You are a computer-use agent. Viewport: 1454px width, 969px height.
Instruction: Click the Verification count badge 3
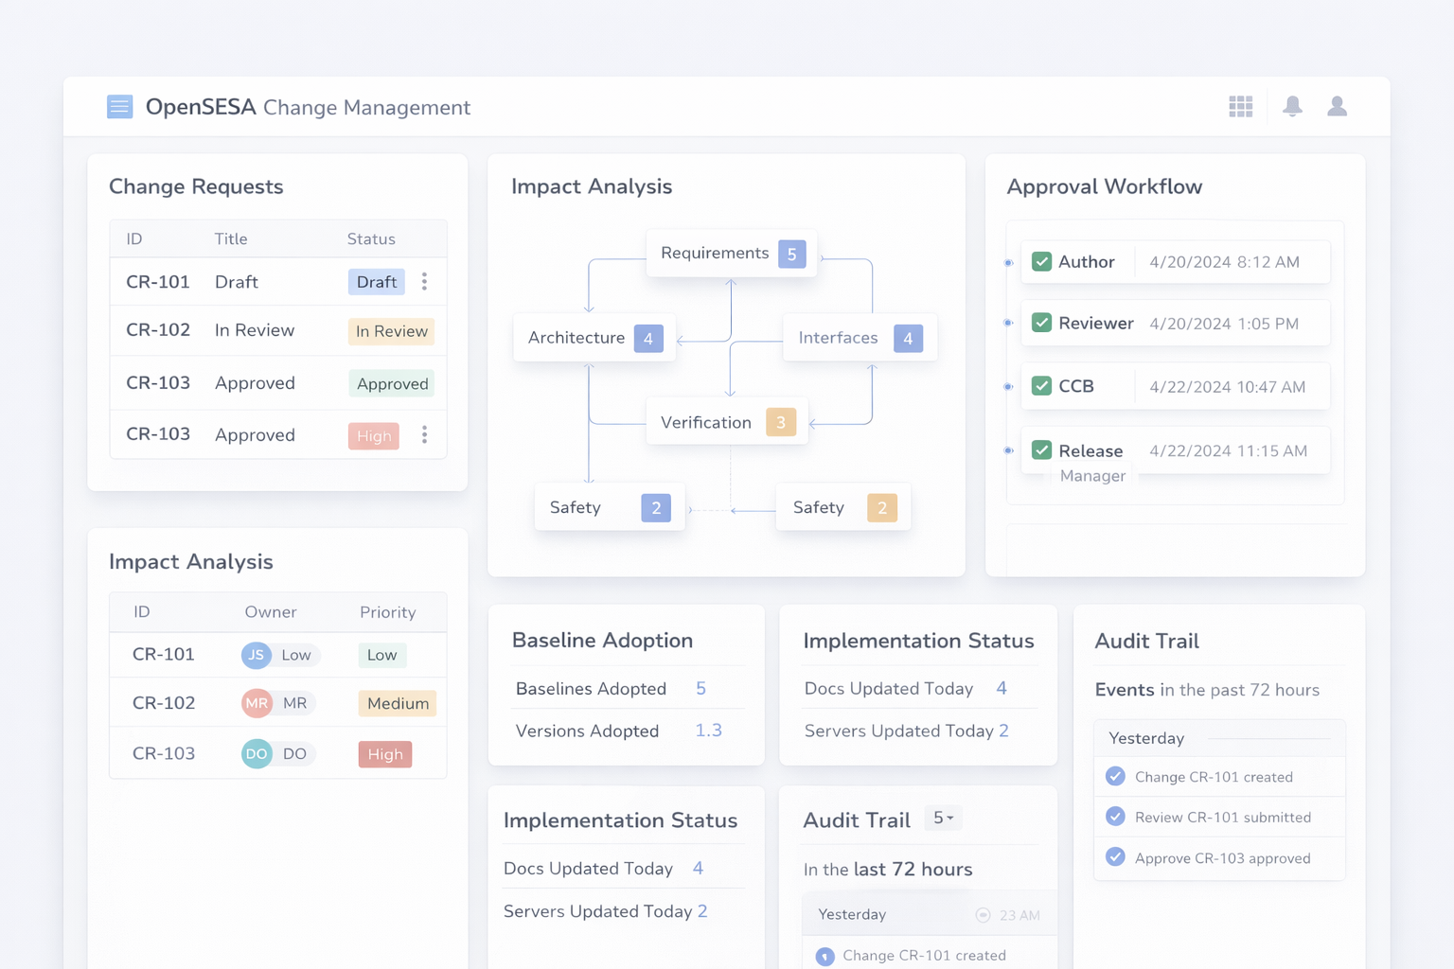coord(781,422)
